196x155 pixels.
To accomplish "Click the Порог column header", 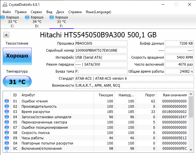I will [146, 95].
